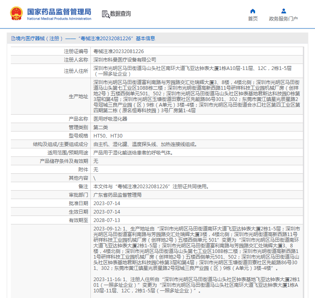Click 生效日期 value 2023-07-14
The height and width of the screenshot is (298, 315).
click(107, 212)
